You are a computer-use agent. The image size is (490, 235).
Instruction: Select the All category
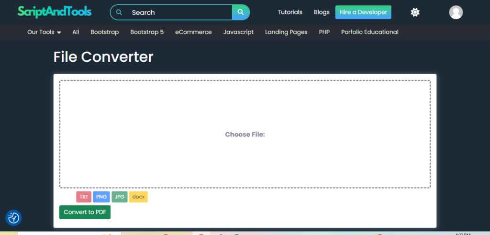[76, 32]
